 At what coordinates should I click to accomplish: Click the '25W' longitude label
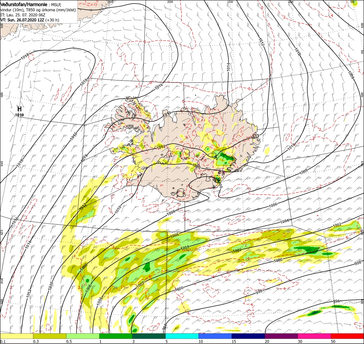111,2
